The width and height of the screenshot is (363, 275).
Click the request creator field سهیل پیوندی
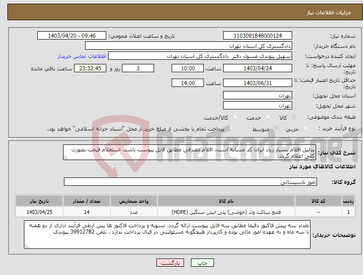200,56
